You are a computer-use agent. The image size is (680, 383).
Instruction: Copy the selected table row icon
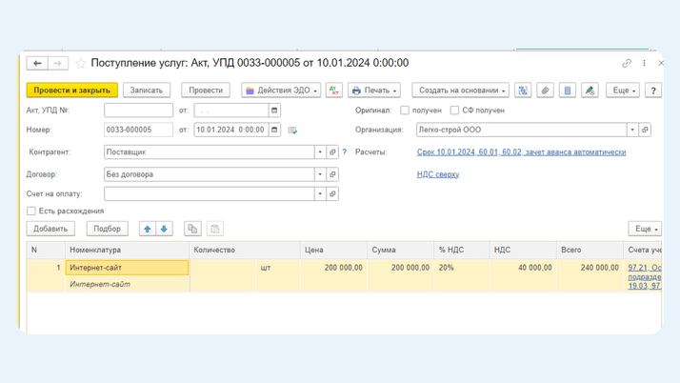[x=192, y=229]
